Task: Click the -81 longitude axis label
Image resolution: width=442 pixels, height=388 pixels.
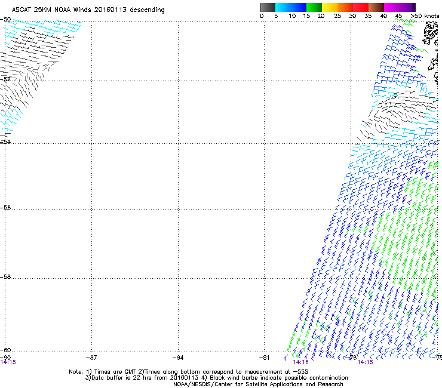Action: click(264, 358)
